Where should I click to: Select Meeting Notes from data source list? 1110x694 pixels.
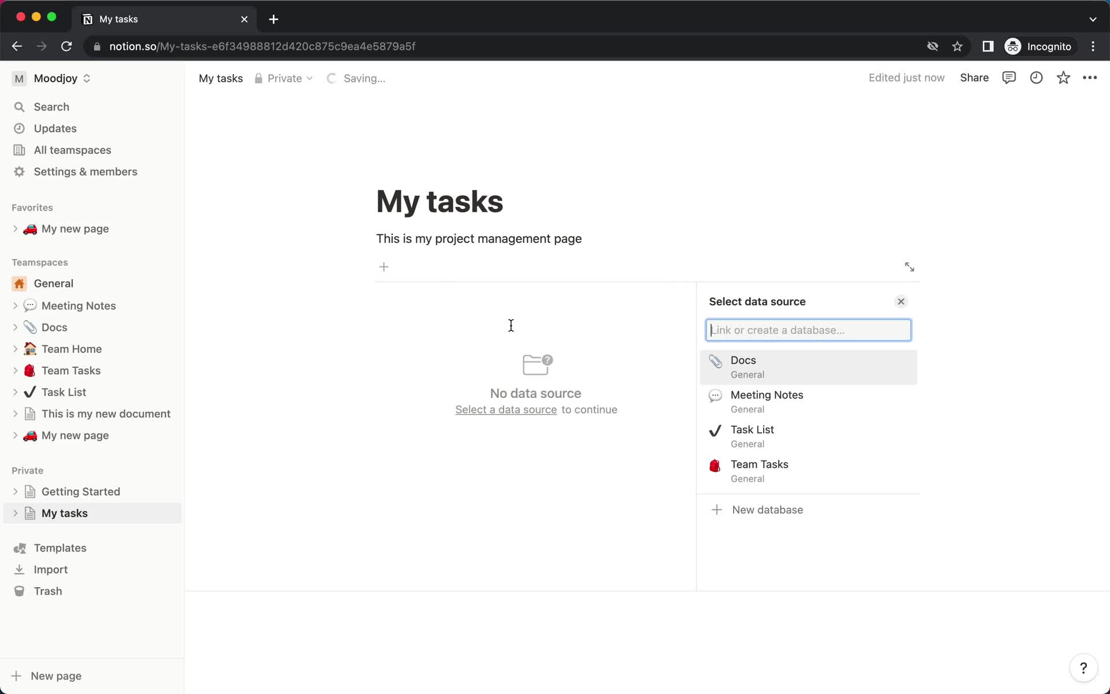coord(809,401)
